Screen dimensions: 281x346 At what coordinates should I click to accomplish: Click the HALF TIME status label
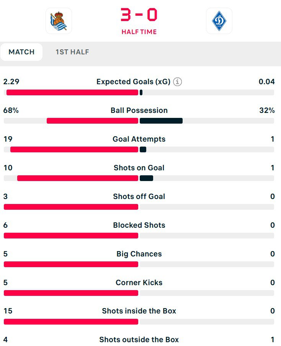point(139,32)
